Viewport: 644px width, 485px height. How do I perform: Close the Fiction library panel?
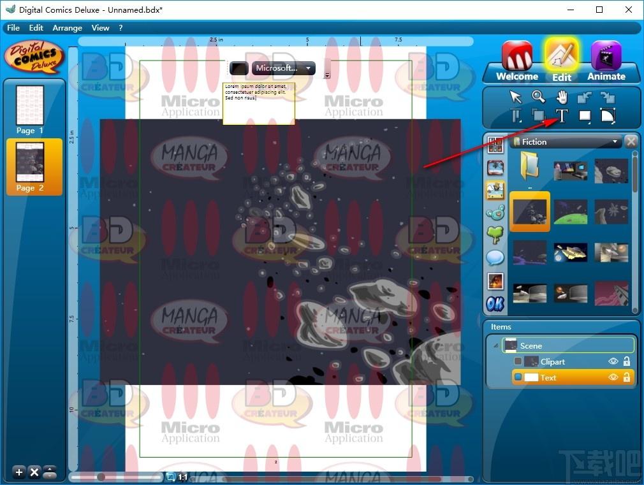[631, 141]
